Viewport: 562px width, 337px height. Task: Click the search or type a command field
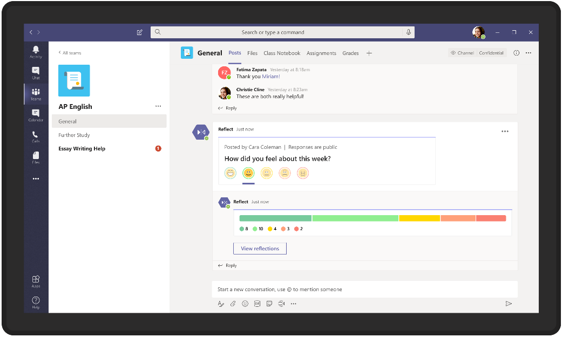(x=283, y=32)
